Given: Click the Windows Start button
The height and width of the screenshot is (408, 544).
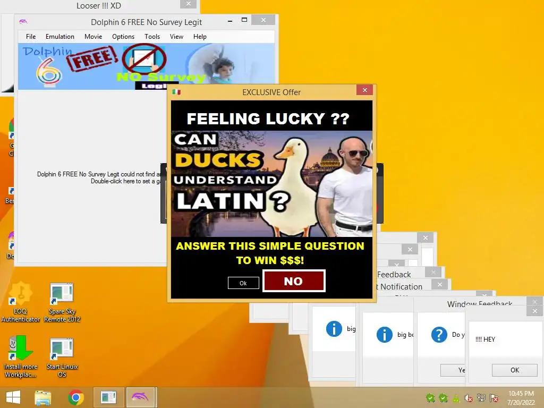Looking at the screenshot, I should tap(13, 397).
